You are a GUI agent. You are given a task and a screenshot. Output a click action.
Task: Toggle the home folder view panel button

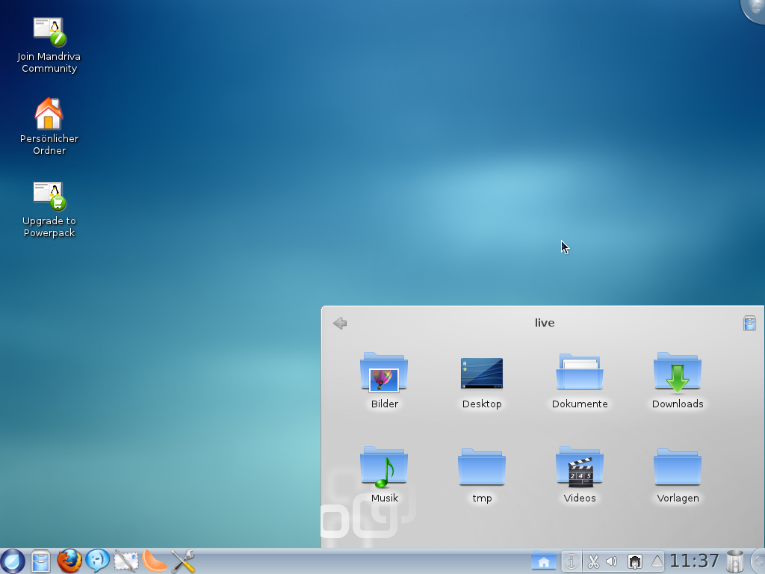click(544, 561)
